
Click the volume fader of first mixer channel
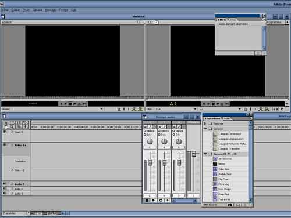click(150, 162)
